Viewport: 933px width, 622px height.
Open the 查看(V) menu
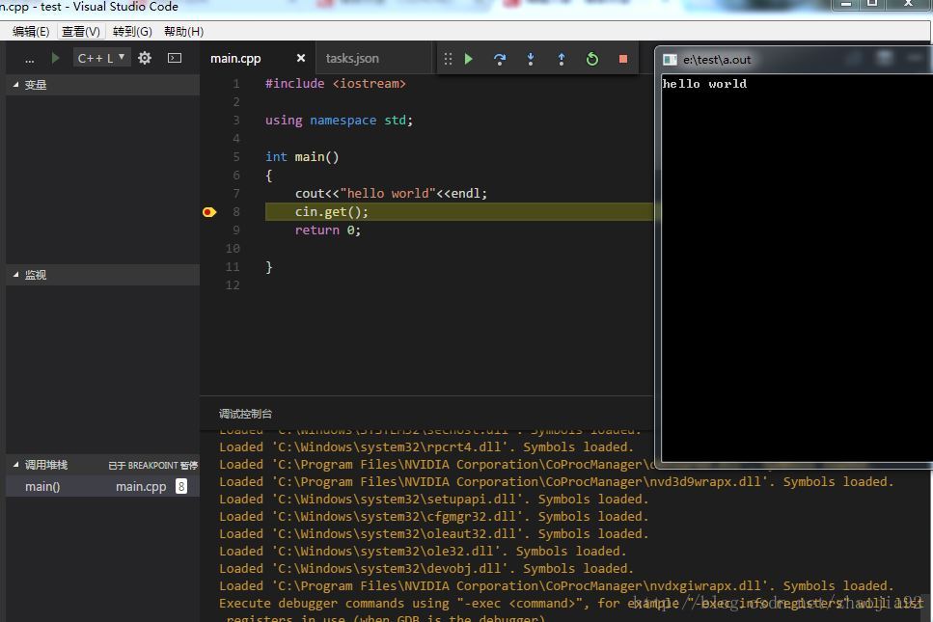[x=81, y=31]
